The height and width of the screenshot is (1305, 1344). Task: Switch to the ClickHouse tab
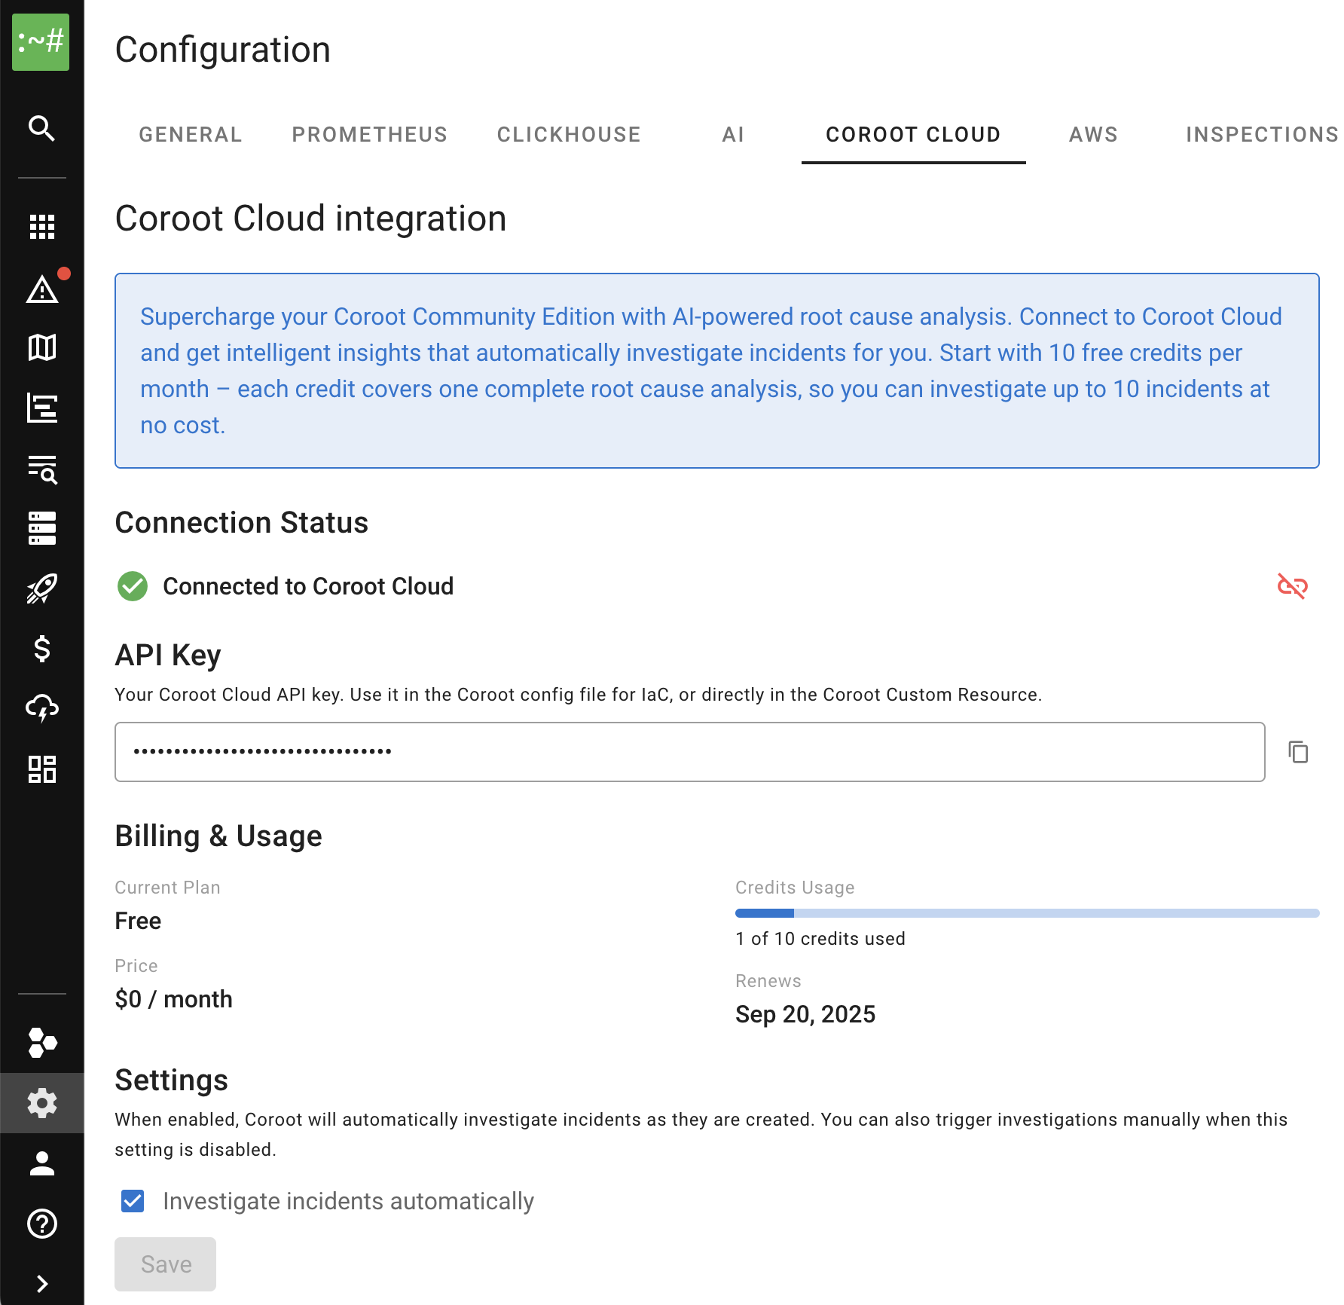pyautogui.click(x=569, y=135)
